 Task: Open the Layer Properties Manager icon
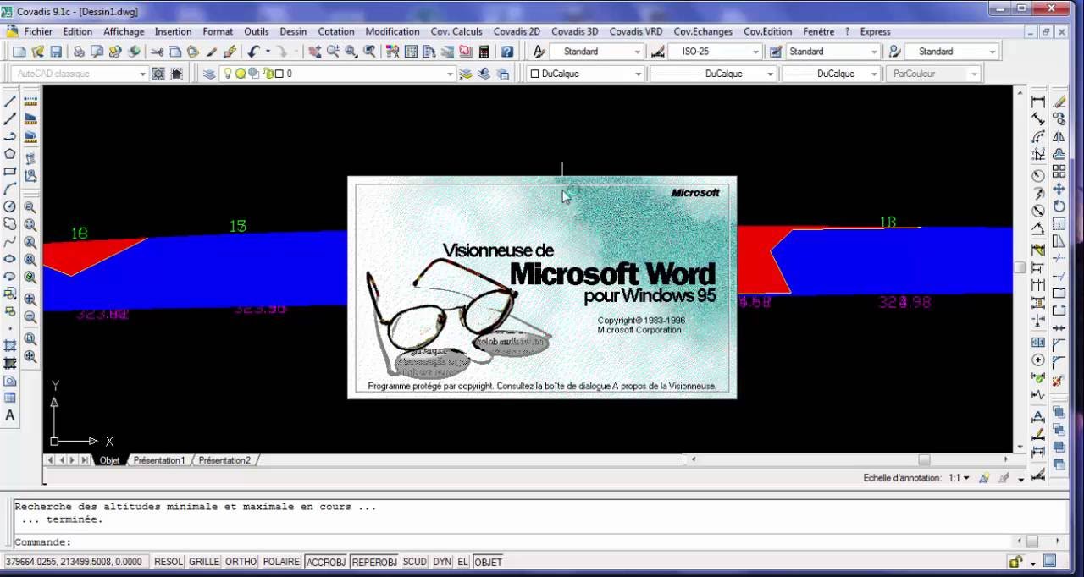pyautogui.click(x=209, y=74)
